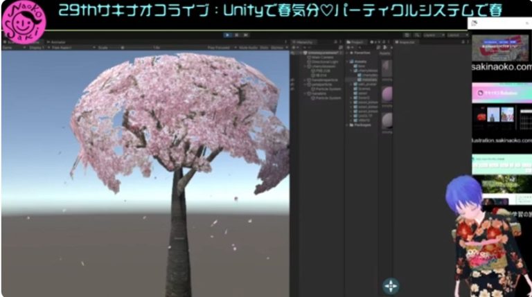Expand the Packages folder in Project panel
Viewport: 532px width, 297px height.
[348, 125]
